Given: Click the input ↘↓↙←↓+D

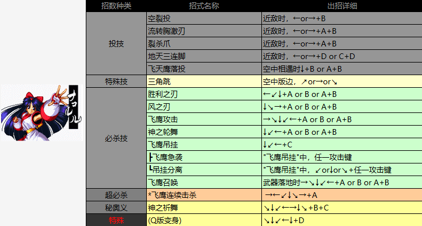Looking at the screenshot, I should [x=342, y=220].
